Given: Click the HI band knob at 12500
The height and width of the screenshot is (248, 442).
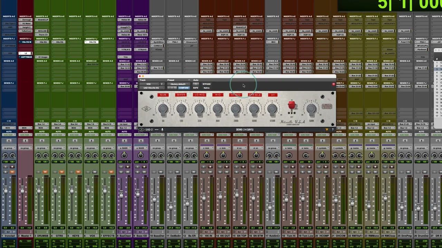Looking at the screenshot, I should pyautogui.click(x=272, y=109).
